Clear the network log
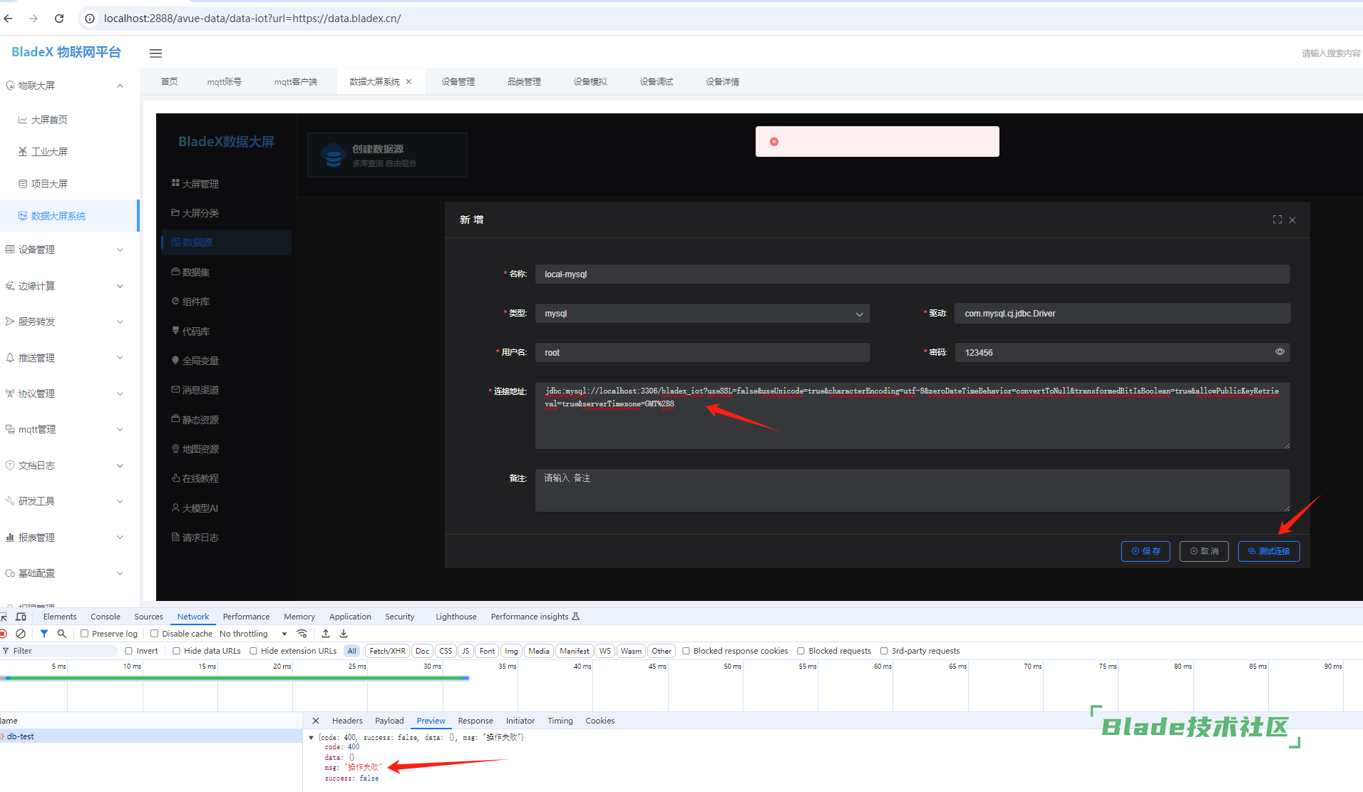This screenshot has height=792, width=1363. coord(21,634)
